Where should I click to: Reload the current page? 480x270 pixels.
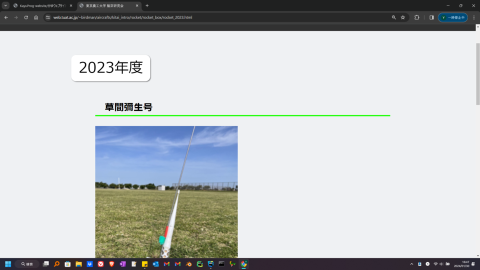26,17
